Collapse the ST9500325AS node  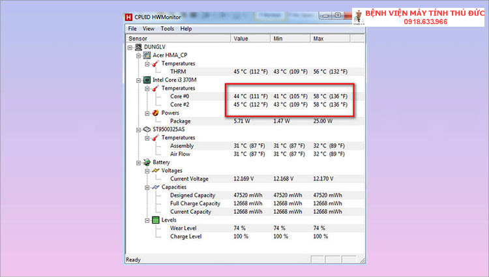point(138,130)
